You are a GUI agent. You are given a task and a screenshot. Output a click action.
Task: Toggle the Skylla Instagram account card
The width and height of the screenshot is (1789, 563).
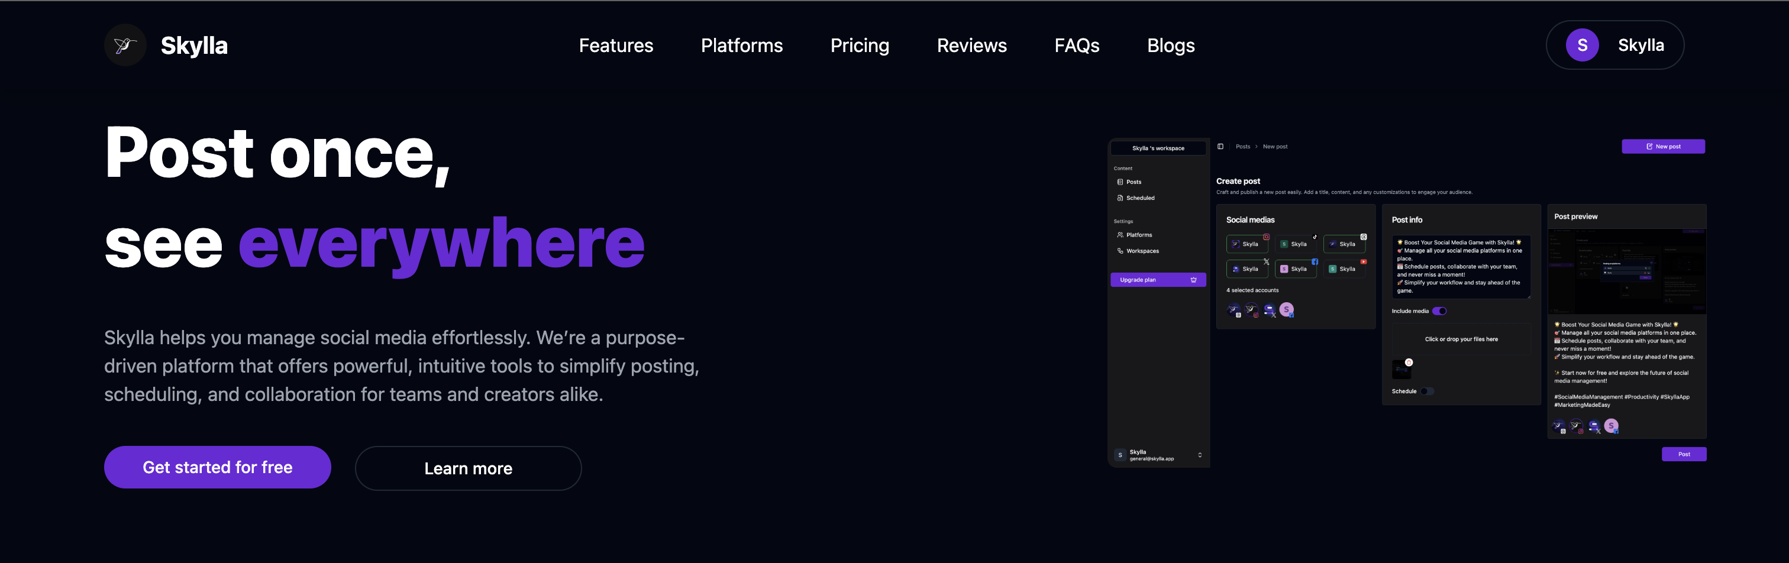(1247, 244)
